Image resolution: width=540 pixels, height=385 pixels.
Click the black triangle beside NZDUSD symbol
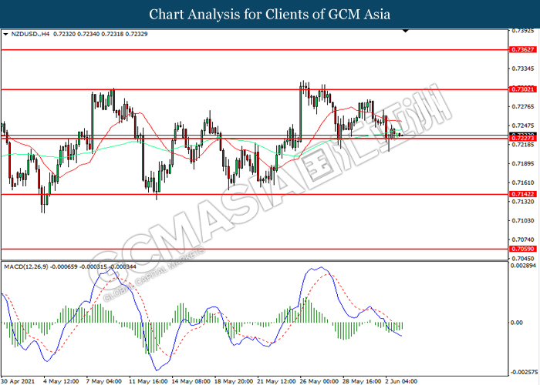[6, 35]
